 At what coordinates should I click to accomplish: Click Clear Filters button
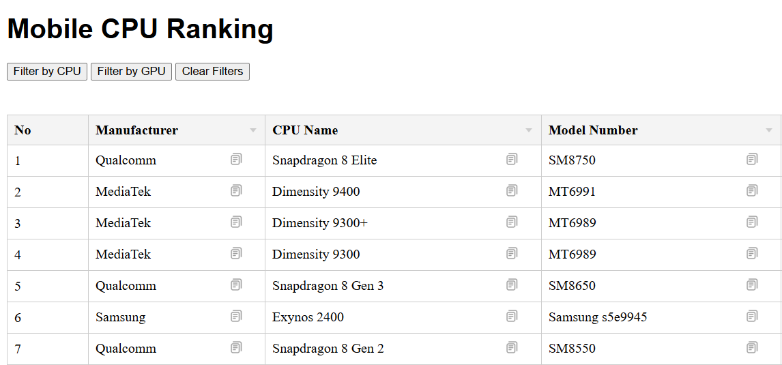pyautogui.click(x=212, y=72)
